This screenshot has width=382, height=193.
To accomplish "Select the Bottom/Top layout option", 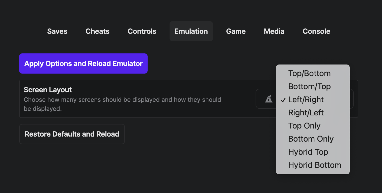I will coord(309,86).
